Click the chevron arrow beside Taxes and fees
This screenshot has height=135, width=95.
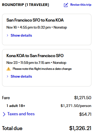(4, 114)
